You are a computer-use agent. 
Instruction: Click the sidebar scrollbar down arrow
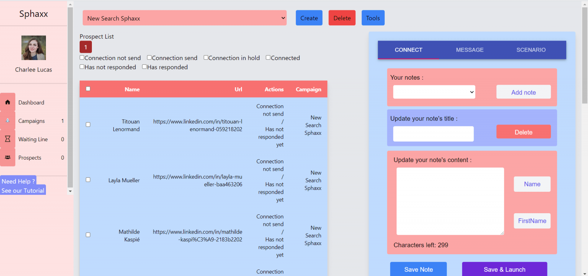click(x=70, y=191)
